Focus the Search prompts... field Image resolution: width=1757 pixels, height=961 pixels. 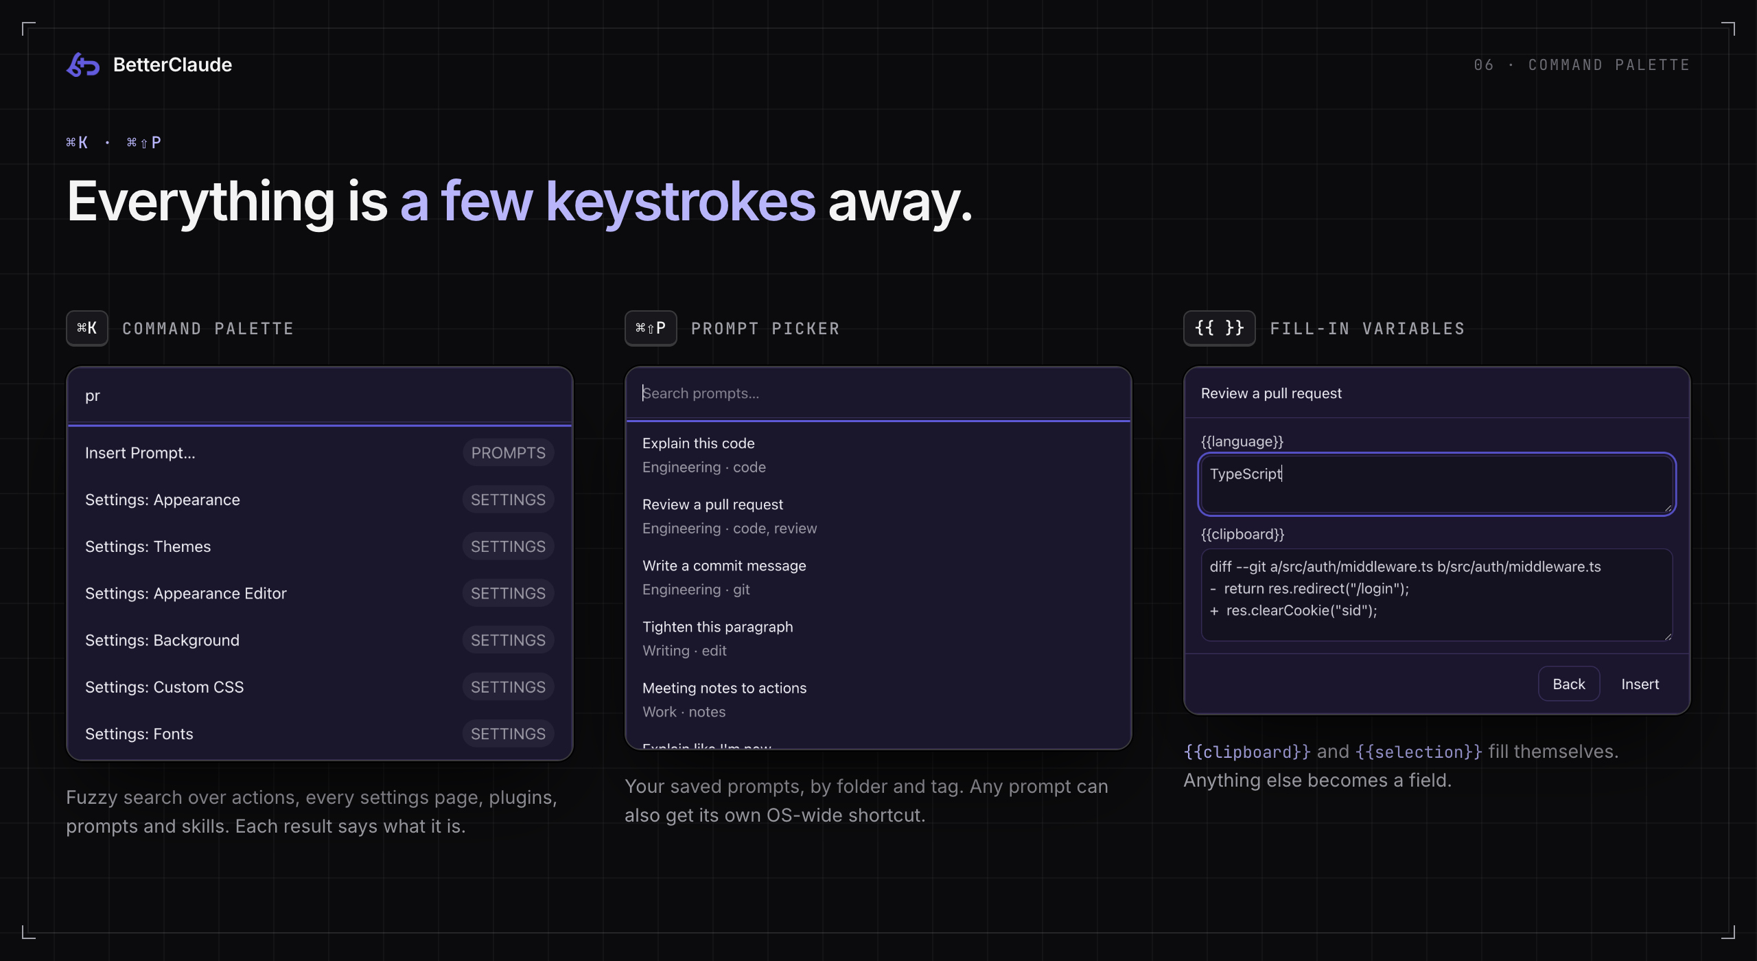tap(878, 393)
